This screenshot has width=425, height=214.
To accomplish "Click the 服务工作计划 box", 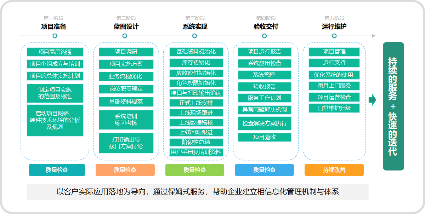I will [265, 98].
